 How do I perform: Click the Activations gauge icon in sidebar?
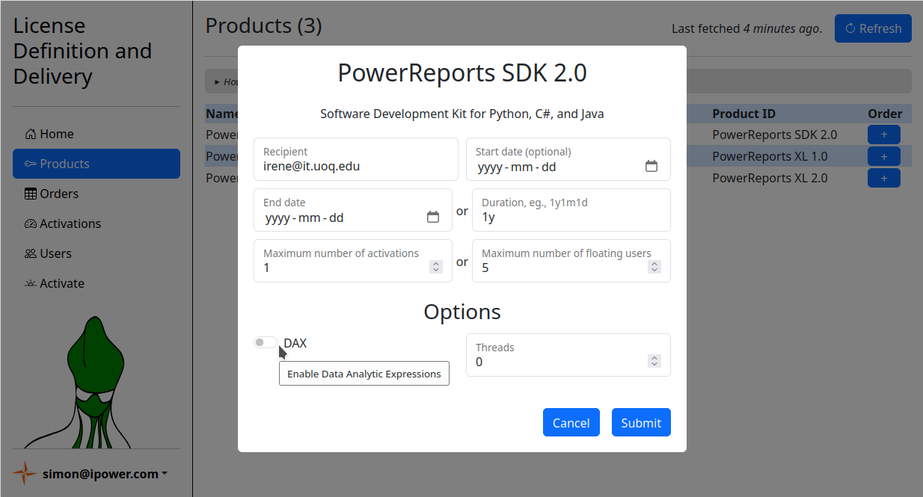[x=30, y=224]
